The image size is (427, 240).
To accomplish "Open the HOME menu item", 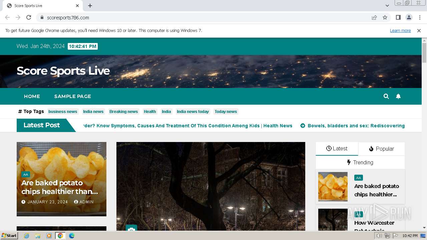I will (x=32, y=96).
